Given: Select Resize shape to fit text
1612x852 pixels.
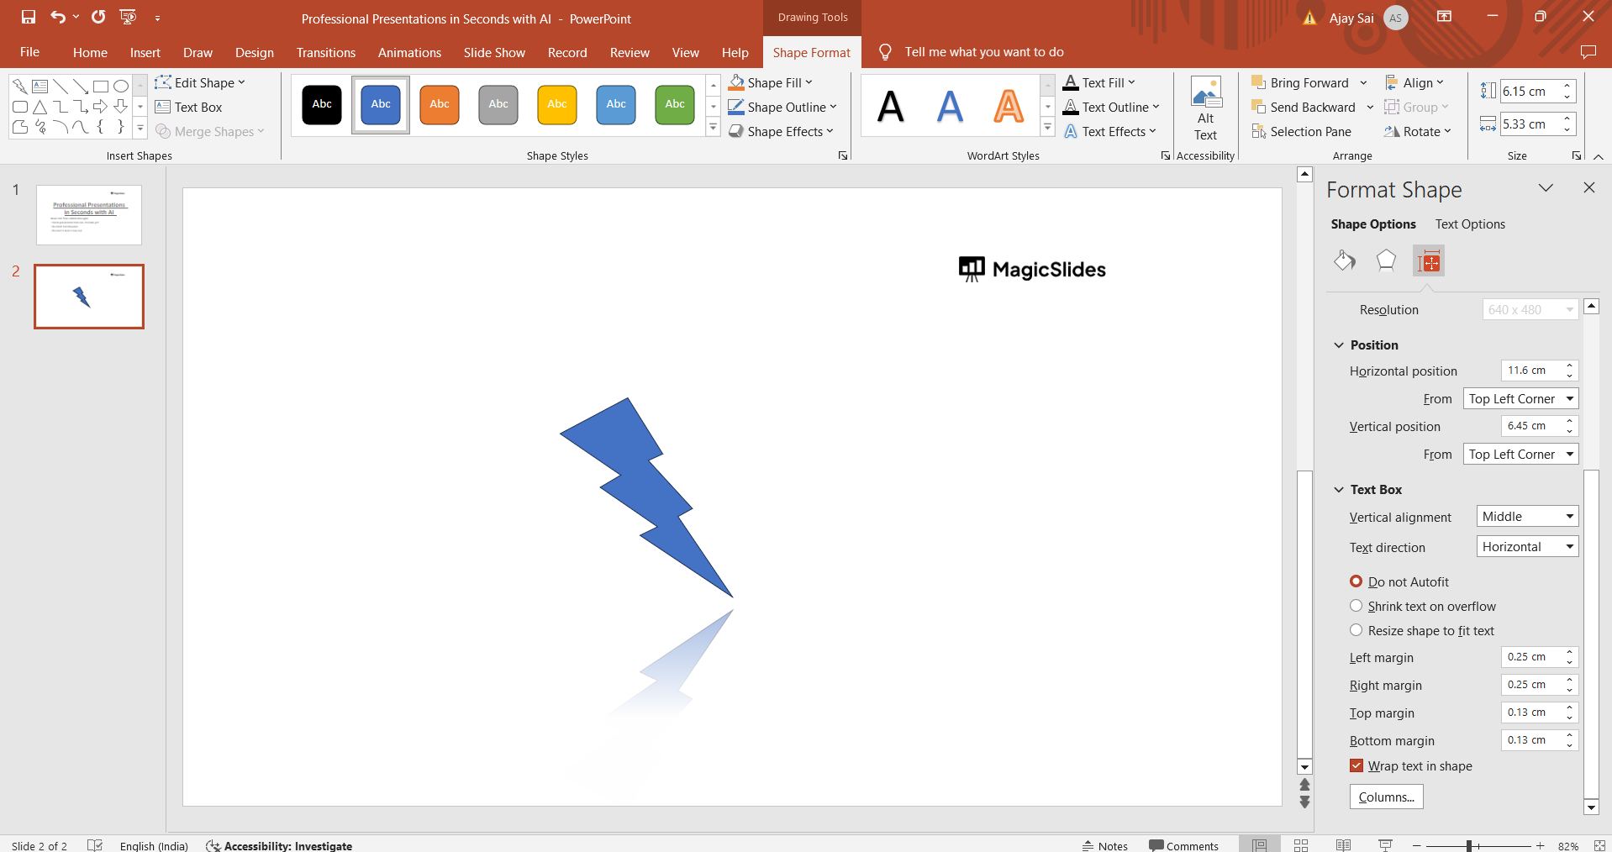Looking at the screenshot, I should coord(1422,630).
